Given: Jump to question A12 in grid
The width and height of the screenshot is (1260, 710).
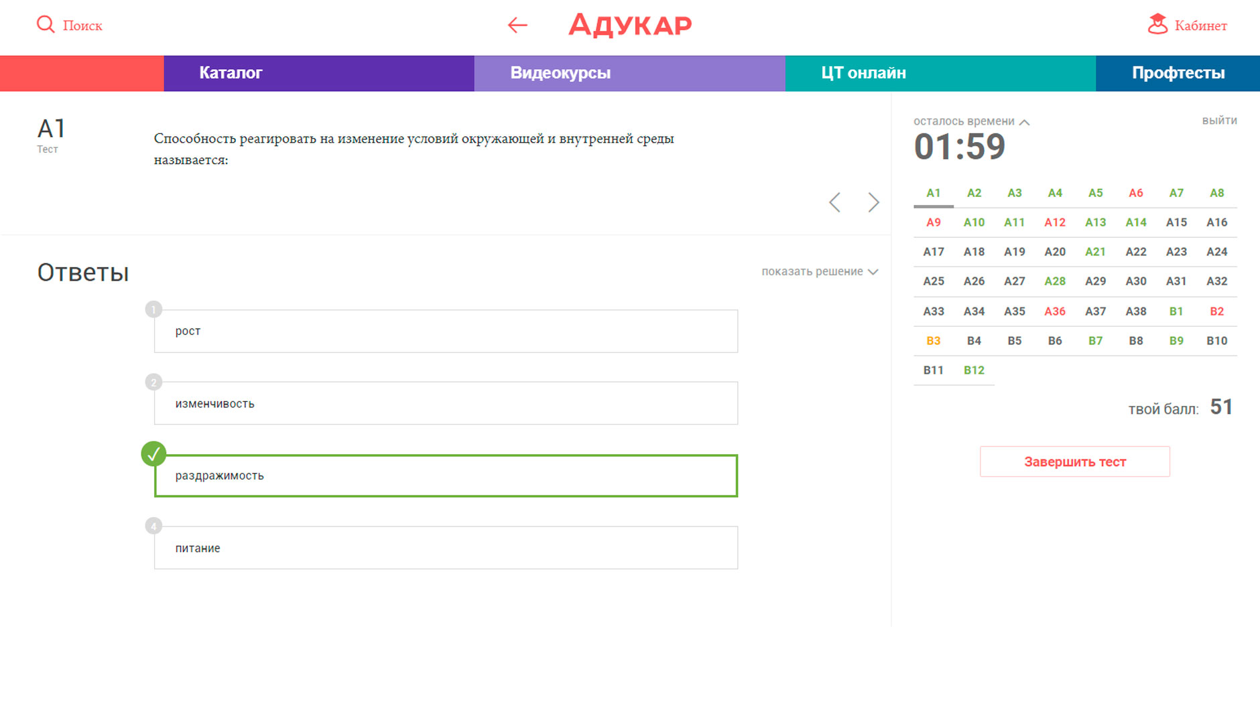Looking at the screenshot, I should (1054, 222).
